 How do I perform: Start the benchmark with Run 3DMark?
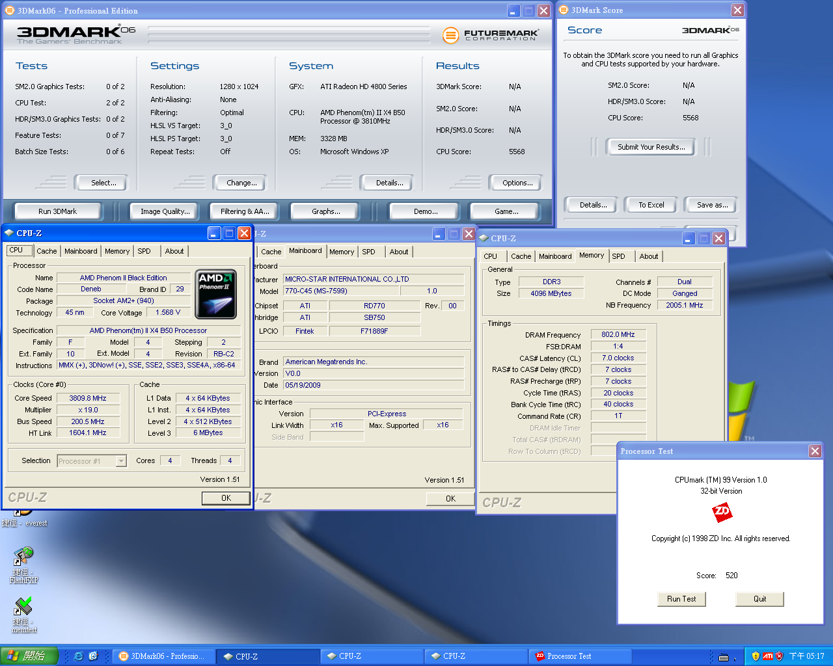[x=57, y=211]
